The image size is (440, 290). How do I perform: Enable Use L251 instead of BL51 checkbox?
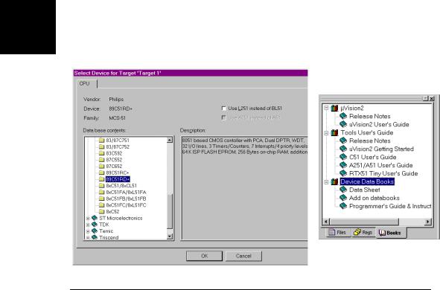tap(223, 109)
